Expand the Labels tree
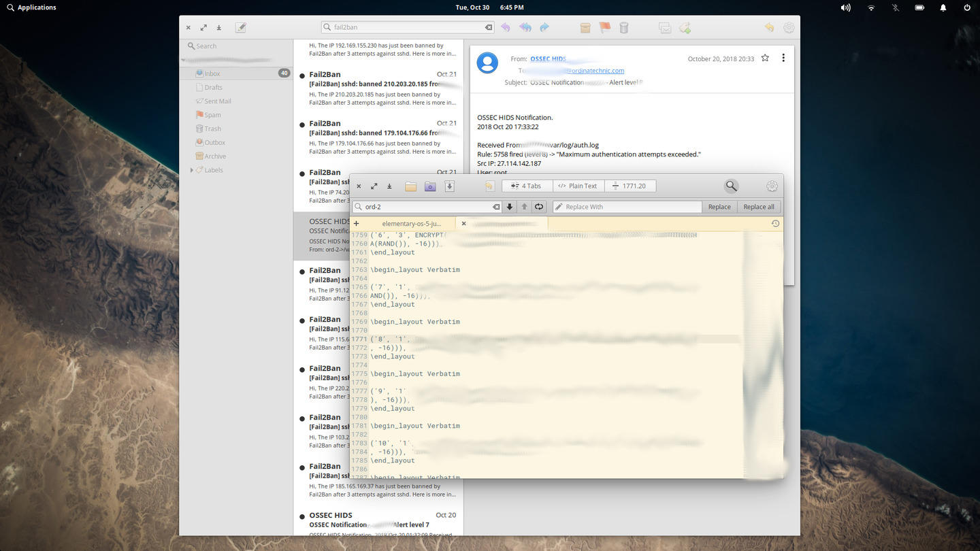This screenshot has height=551, width=980. tap(191, 170)
